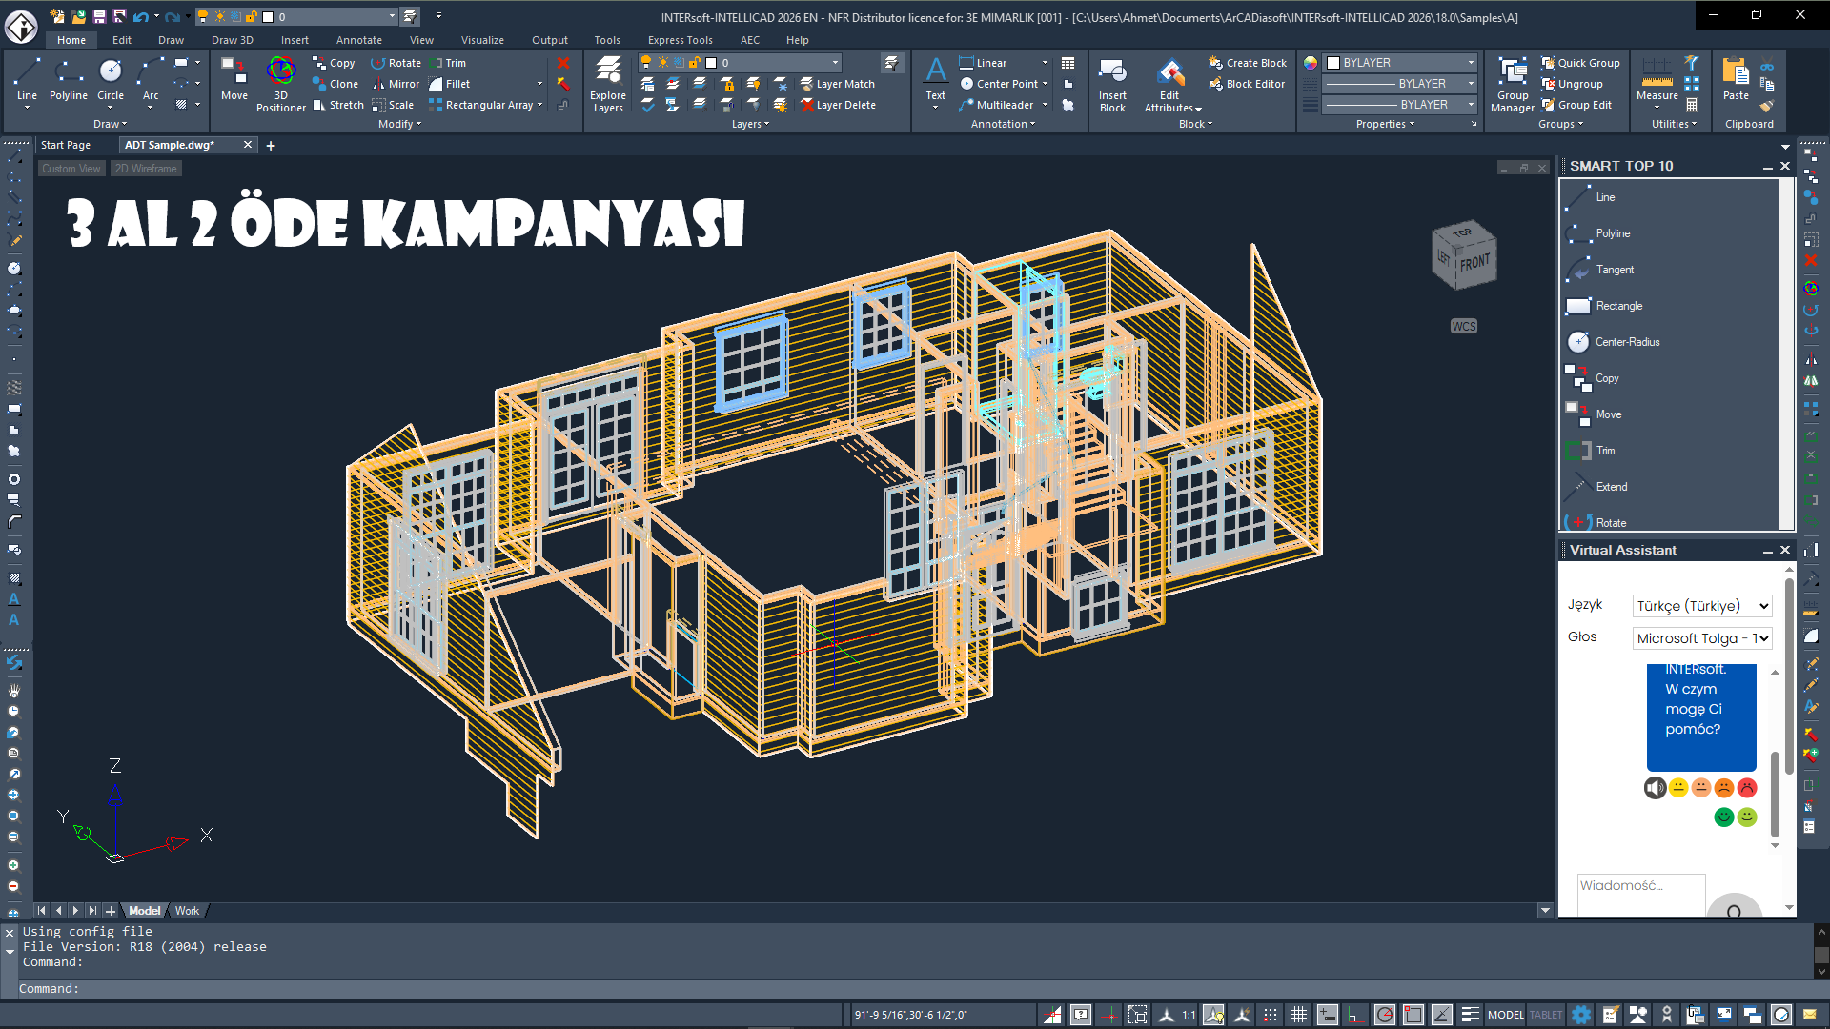
Task: Click the color wheel swatch in Properties
Action: pyautogui.click(x=1311, y=63)
